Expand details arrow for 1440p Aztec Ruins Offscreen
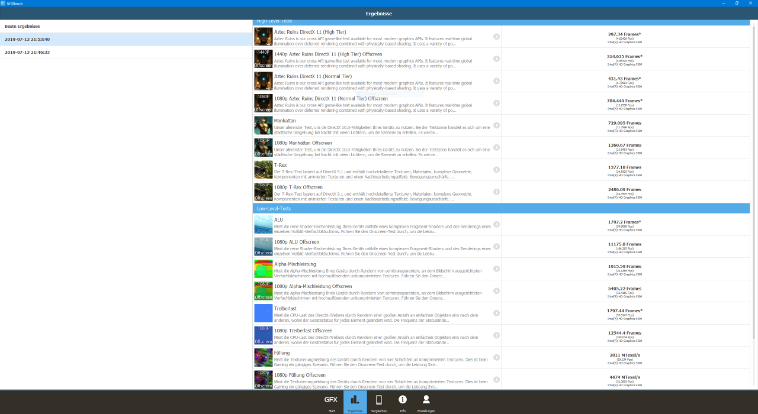This screenshot has height=414, width=758. [x=496, y=59]
